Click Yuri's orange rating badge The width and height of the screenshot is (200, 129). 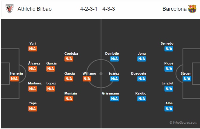[x=33, y=49]
